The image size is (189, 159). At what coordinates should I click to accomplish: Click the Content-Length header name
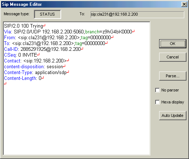[20, 78]
